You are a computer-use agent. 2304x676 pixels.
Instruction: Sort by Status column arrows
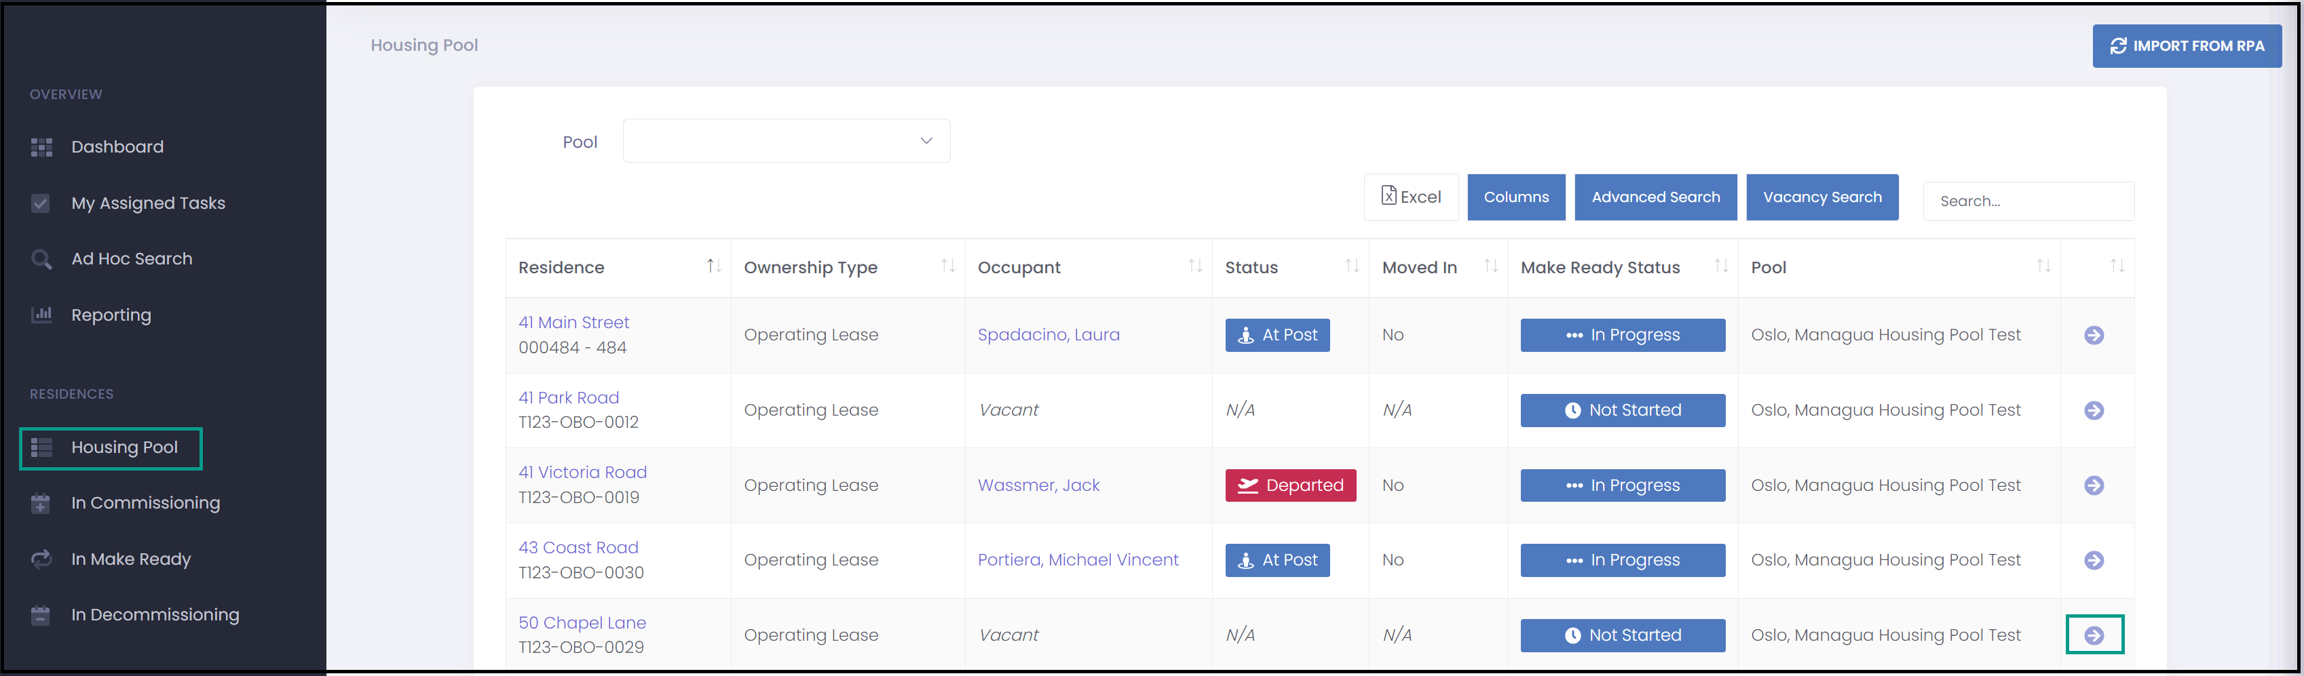pyautogui.click(x=1353, y=266)
